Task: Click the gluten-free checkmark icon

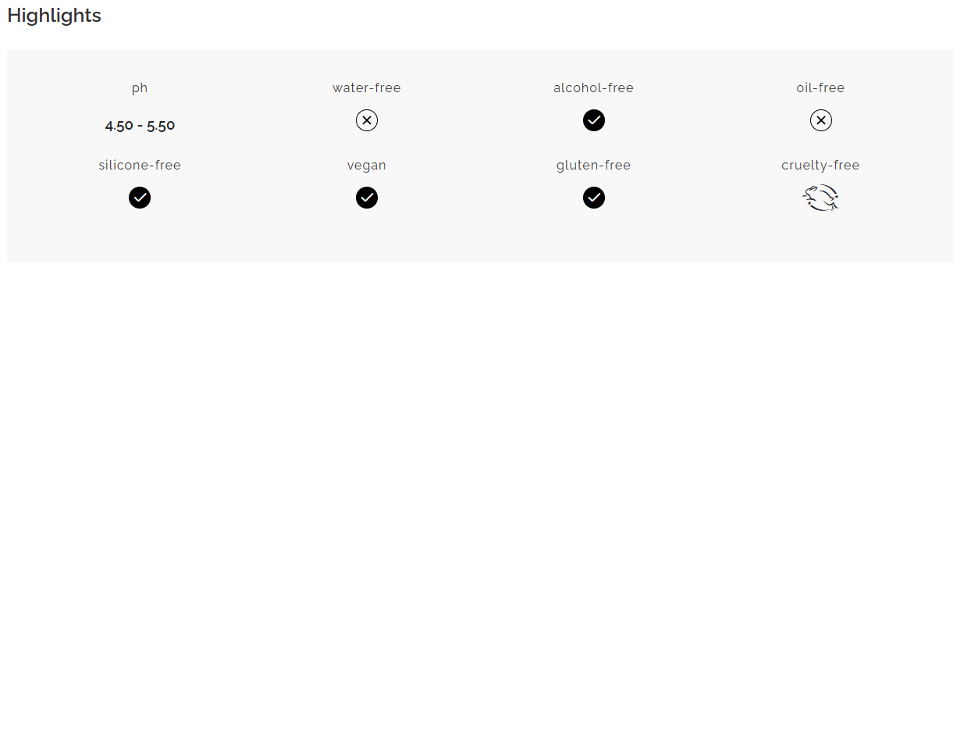Action: click(x=594, y=198)
